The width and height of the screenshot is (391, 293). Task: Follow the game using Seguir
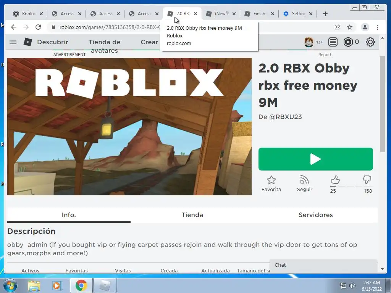click(x=304, y=184)
